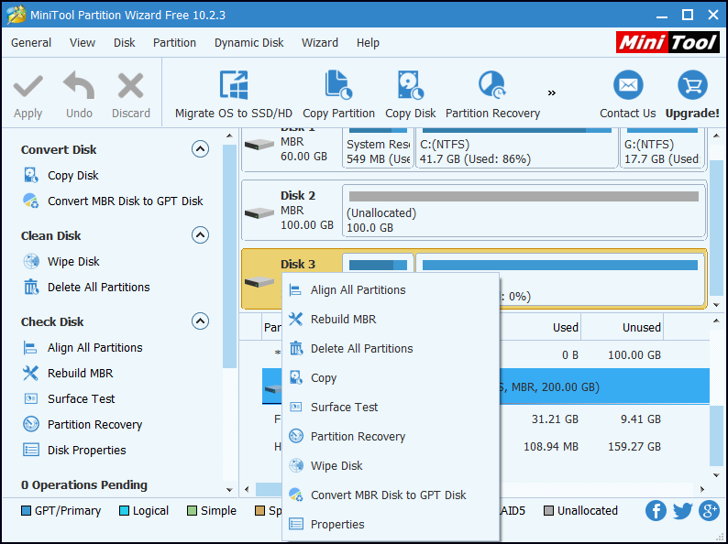Image resolution: width=728 pixels, height=544 pixels.
Task: Click the Upgrade! shopping cart icon
Action: click(692, 85)
